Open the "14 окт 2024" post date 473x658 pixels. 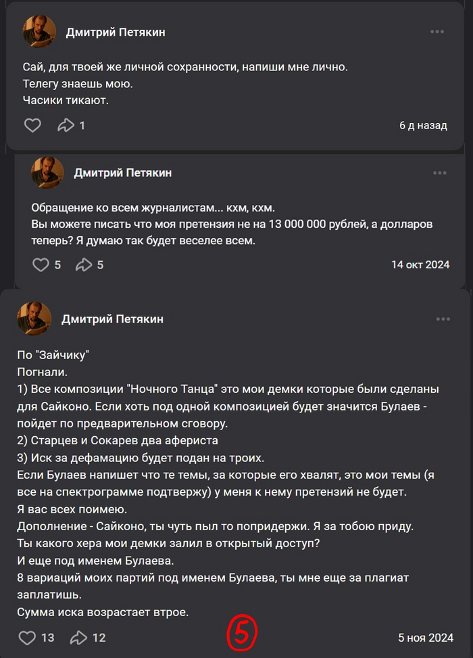click(420, 264)
